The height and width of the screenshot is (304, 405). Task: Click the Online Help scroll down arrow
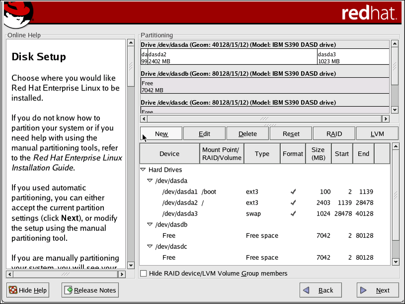click(131, 265)
